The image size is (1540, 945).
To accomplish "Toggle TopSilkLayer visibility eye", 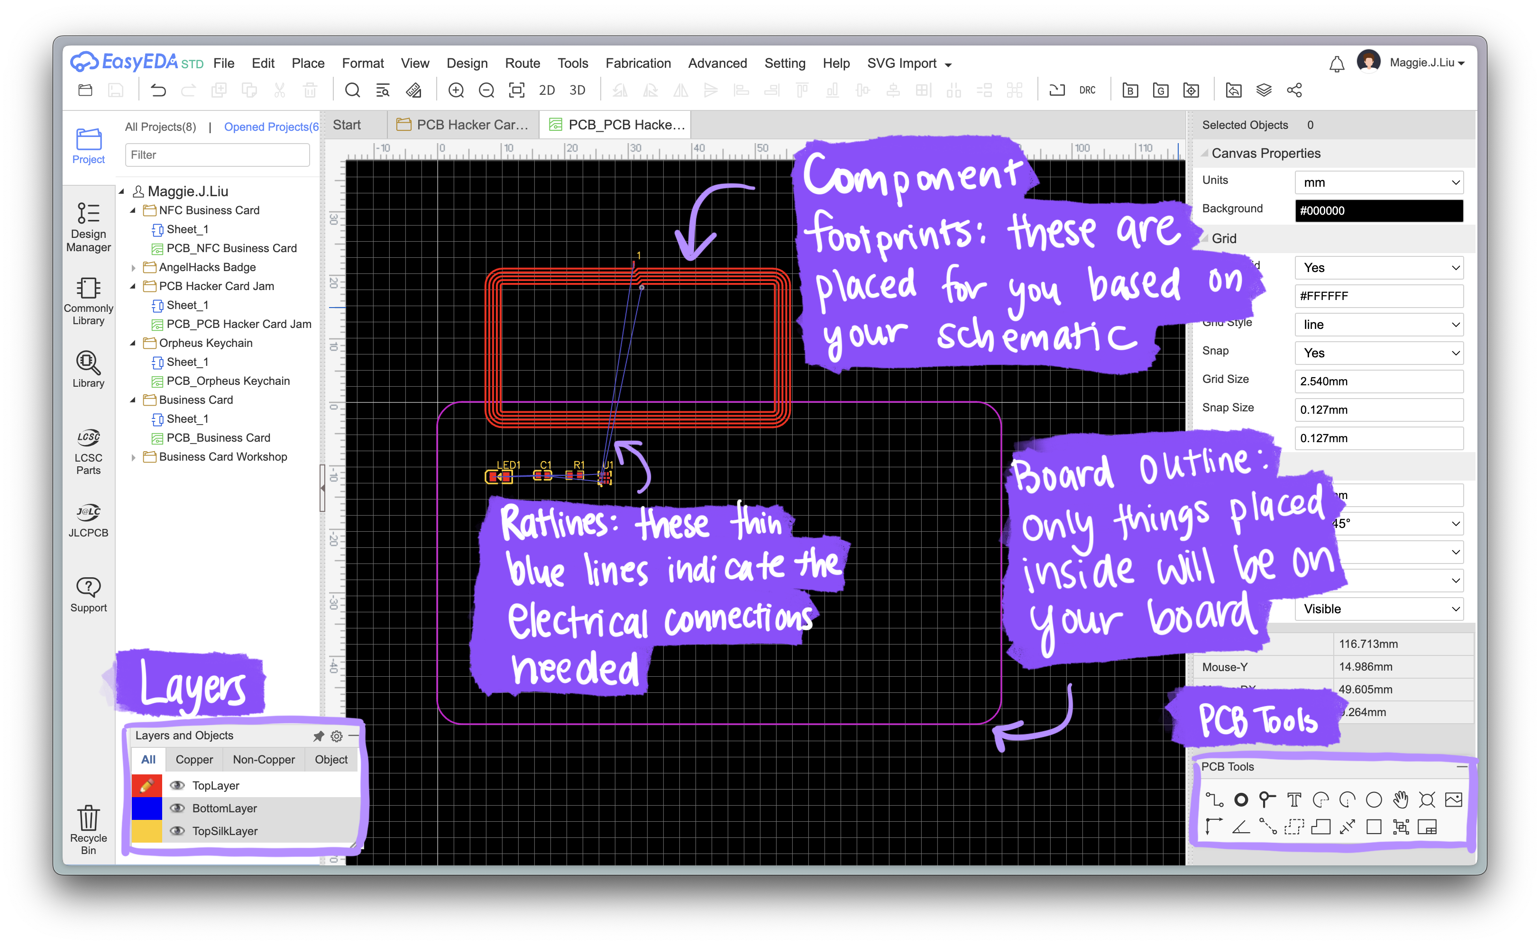I will click(x=178, y=830).
